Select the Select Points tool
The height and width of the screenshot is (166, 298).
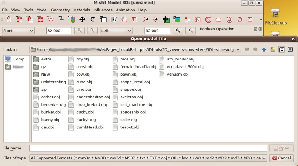click(61, 19)
